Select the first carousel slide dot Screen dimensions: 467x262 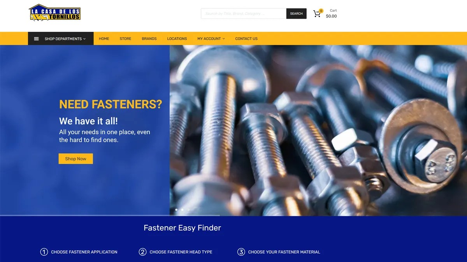click(176, 210)
